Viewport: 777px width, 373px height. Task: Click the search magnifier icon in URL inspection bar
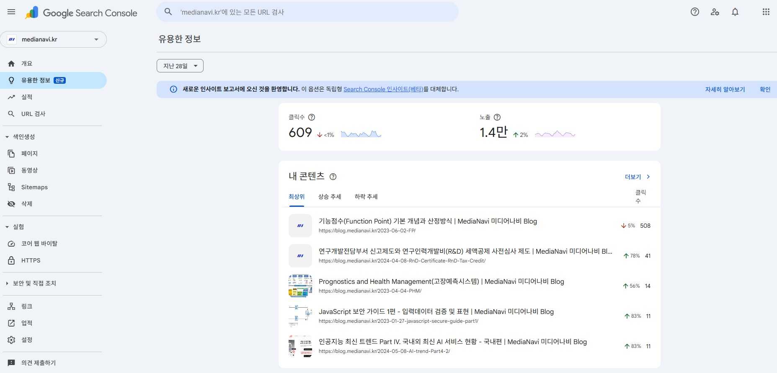tap(168, 12)
